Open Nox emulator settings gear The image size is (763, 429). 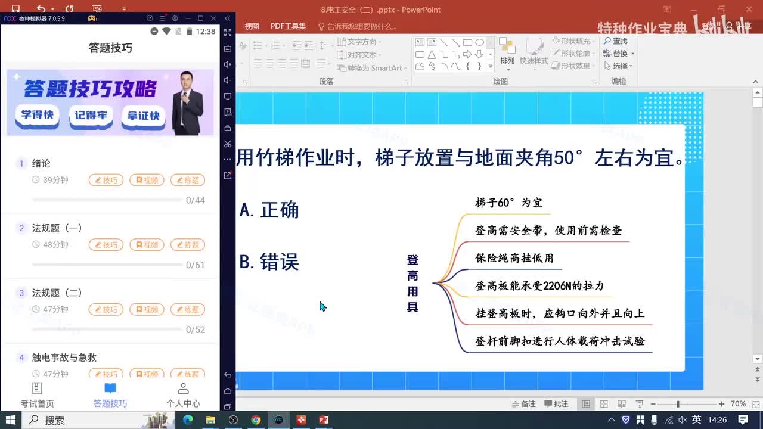tap(175, 18)
